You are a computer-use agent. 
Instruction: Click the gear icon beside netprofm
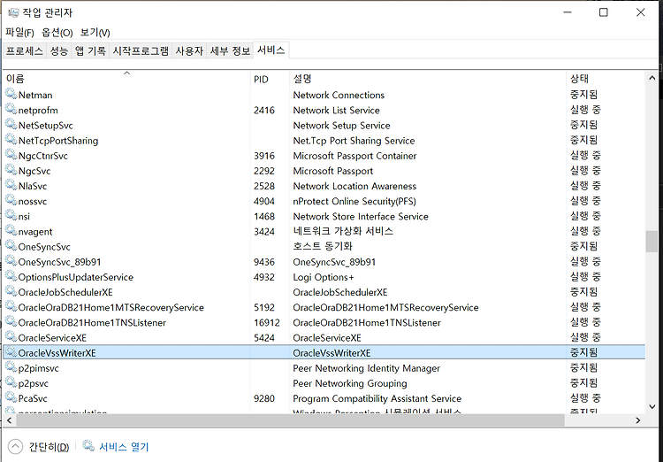pyautogui.click(x=11, y=109)
